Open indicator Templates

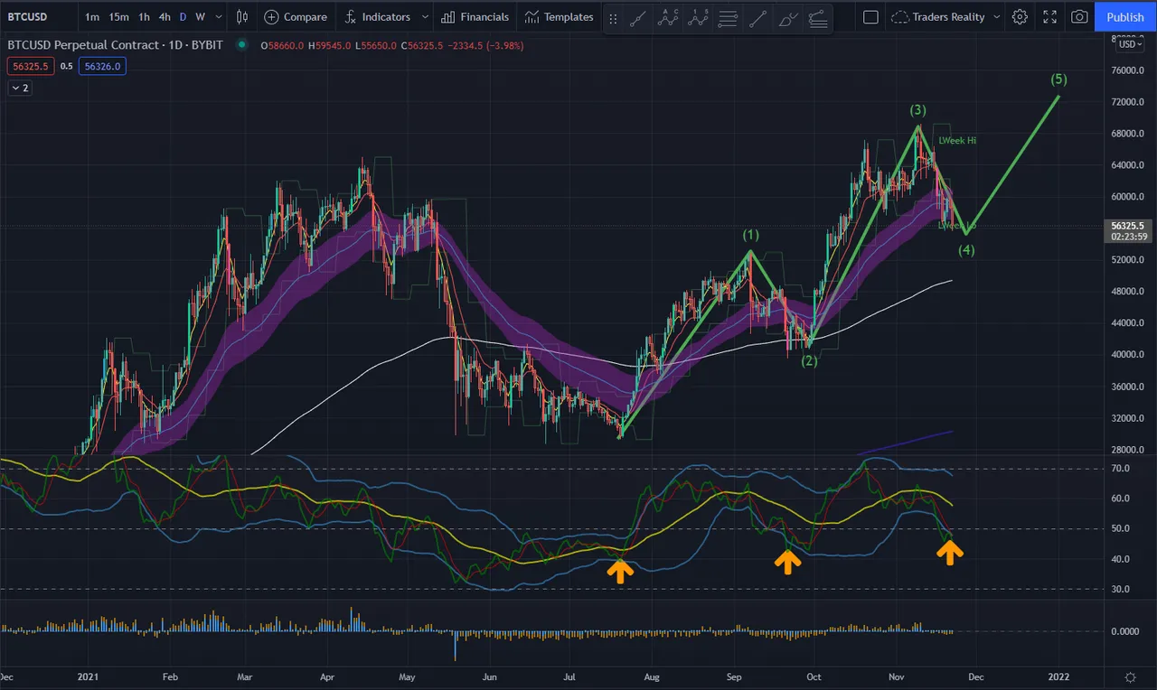[x=559, y=16]
